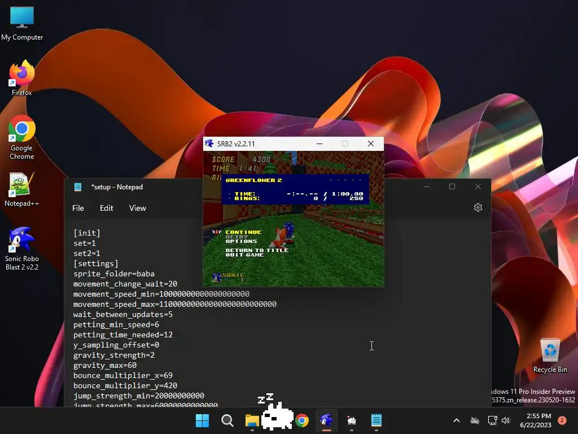
Task: Click the y_sampling_offset=0 line
Action: [116, 345]
